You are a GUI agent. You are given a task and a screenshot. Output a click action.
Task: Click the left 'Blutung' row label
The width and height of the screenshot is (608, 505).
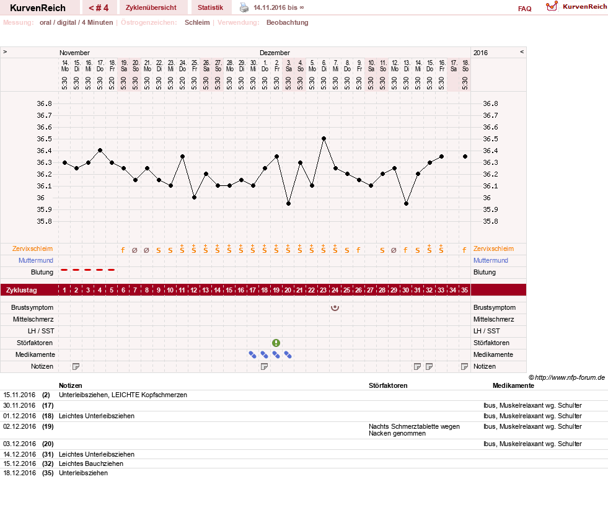tap(42, 272)
